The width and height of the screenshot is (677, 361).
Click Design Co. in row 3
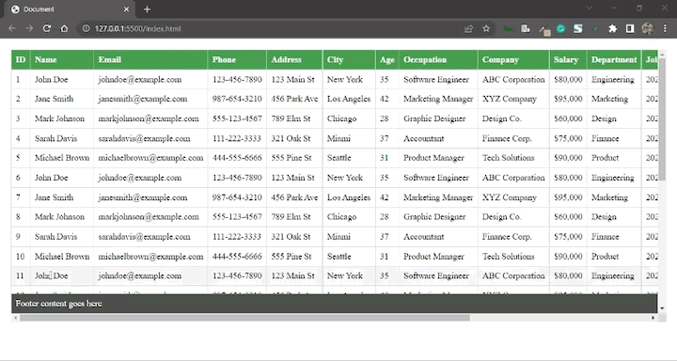[502, 118]
